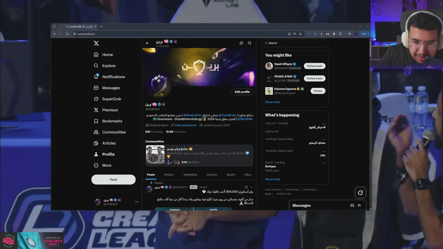Compose new message in Messages drawer

352,205
